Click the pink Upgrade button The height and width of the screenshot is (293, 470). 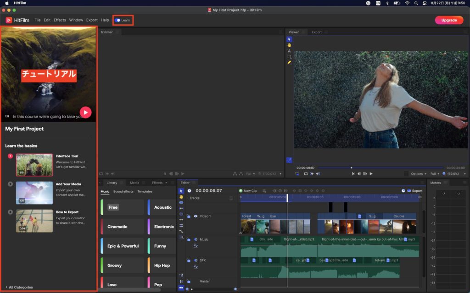pos(448,20)
